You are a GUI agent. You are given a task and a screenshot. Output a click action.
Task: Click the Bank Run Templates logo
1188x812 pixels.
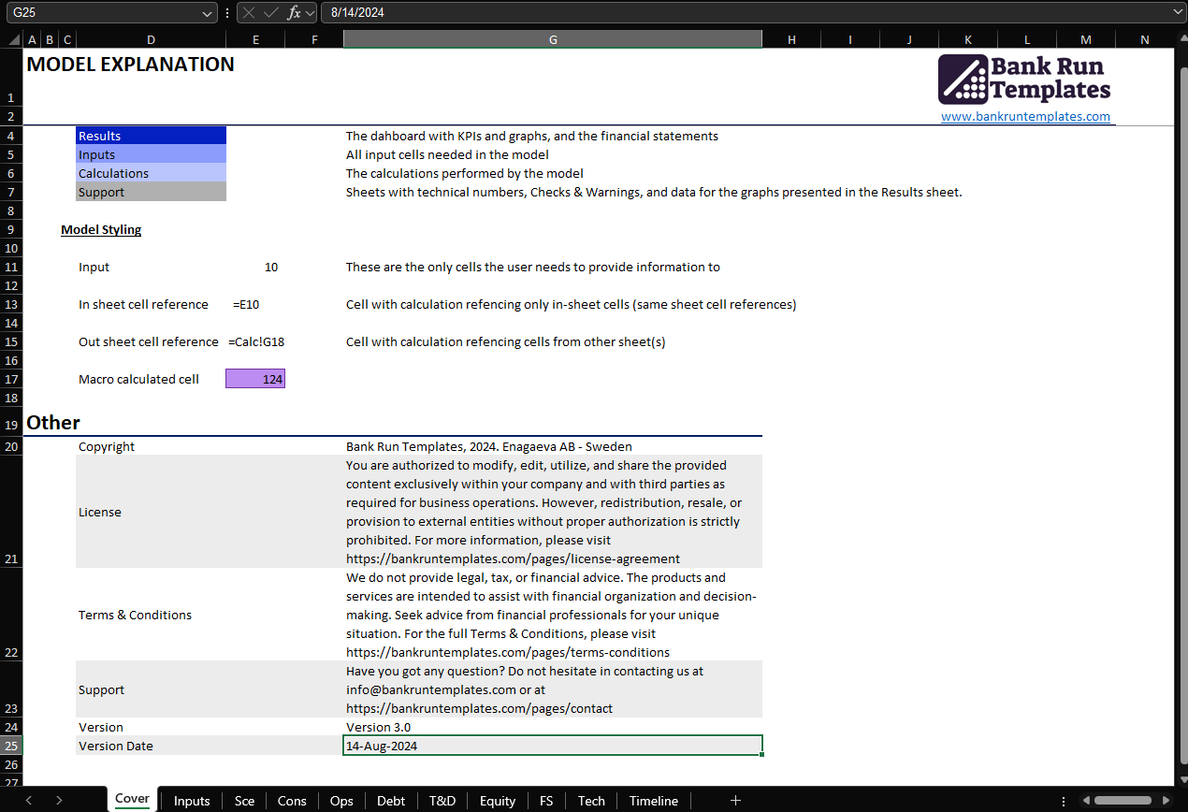tap(1024, 79)
